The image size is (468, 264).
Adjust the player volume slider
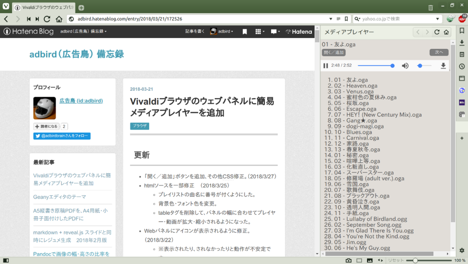pyautogui.click(x=424, y=66)
